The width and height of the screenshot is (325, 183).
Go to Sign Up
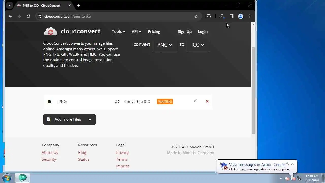185,32
